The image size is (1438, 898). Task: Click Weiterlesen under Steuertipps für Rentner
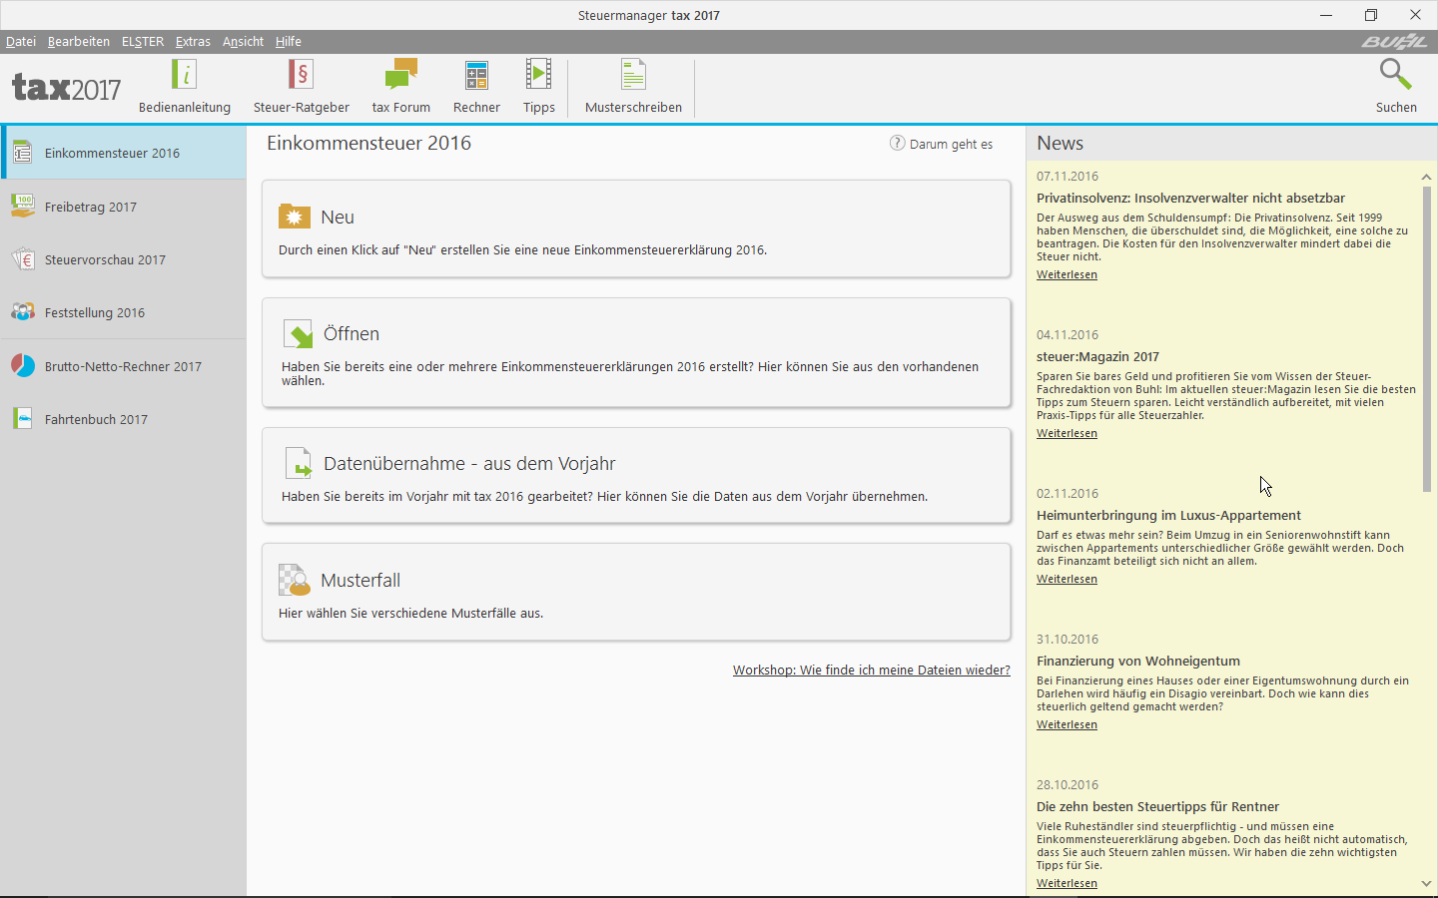[x=1067, y=883]
